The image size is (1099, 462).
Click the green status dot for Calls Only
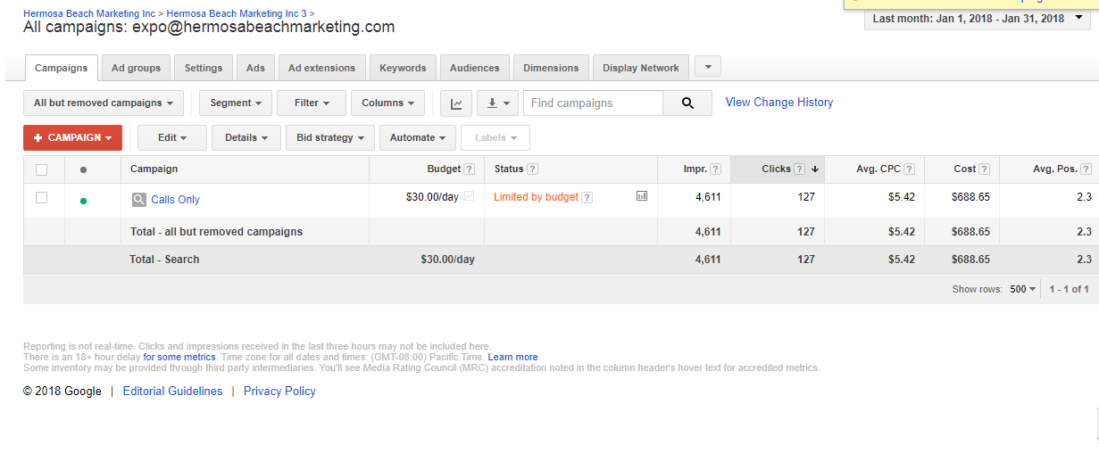[x=83, y=201]
